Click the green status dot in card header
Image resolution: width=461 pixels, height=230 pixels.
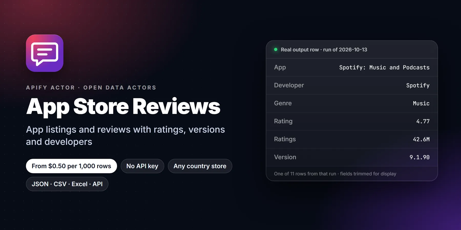click(276, 50)
